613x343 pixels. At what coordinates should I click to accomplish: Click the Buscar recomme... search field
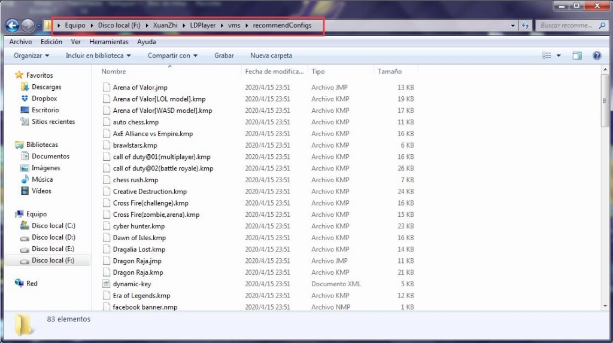tap(566, 25)
